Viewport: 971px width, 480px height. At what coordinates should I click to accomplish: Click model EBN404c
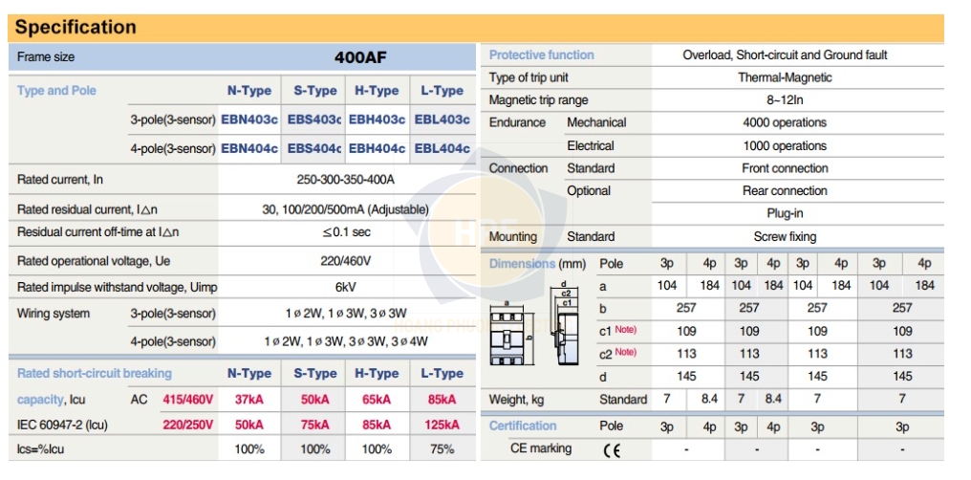point(249,148)
